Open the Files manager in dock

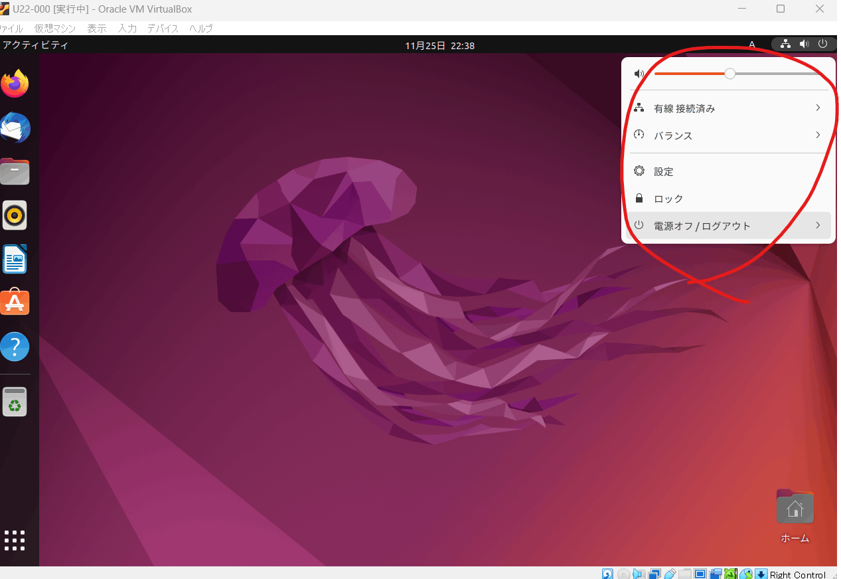click(x=15, y=171)
